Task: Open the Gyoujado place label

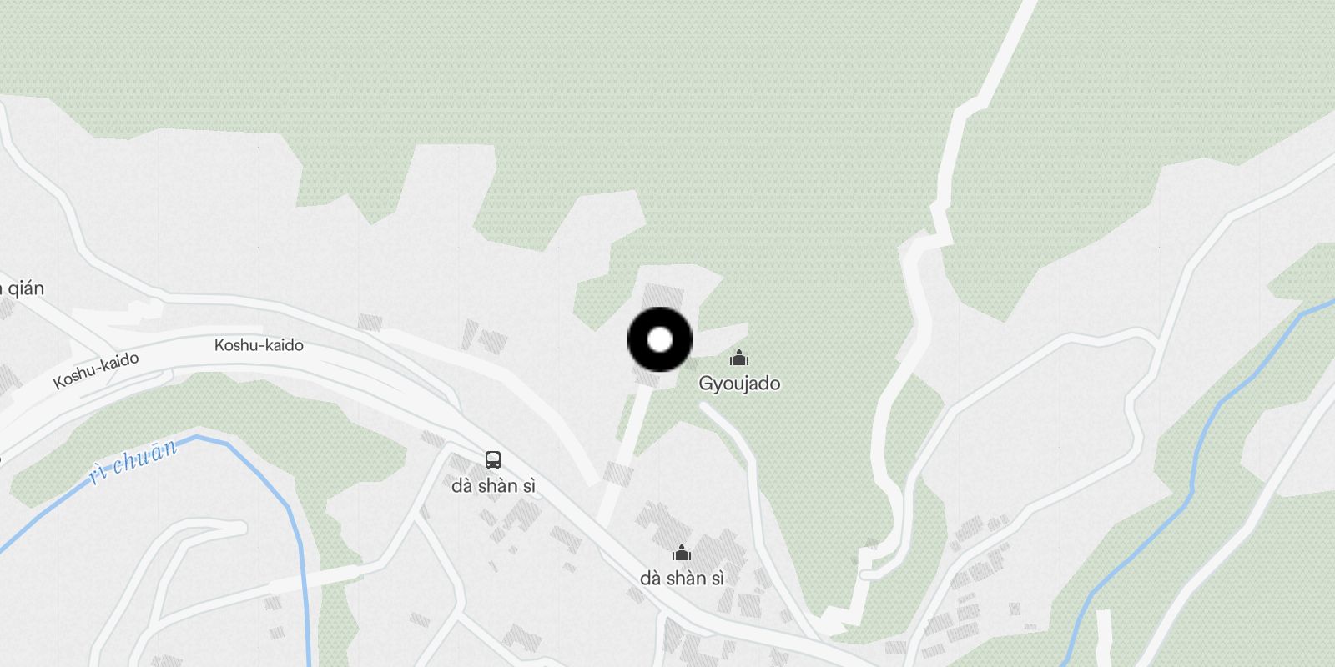Action: point(739,384)
